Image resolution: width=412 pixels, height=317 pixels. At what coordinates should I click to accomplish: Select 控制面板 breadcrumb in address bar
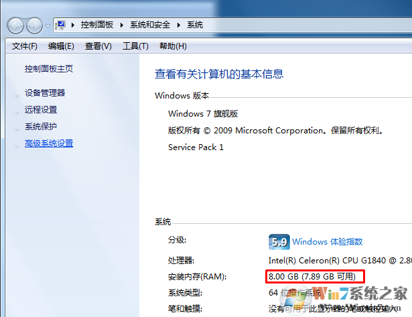coord(97,25)
